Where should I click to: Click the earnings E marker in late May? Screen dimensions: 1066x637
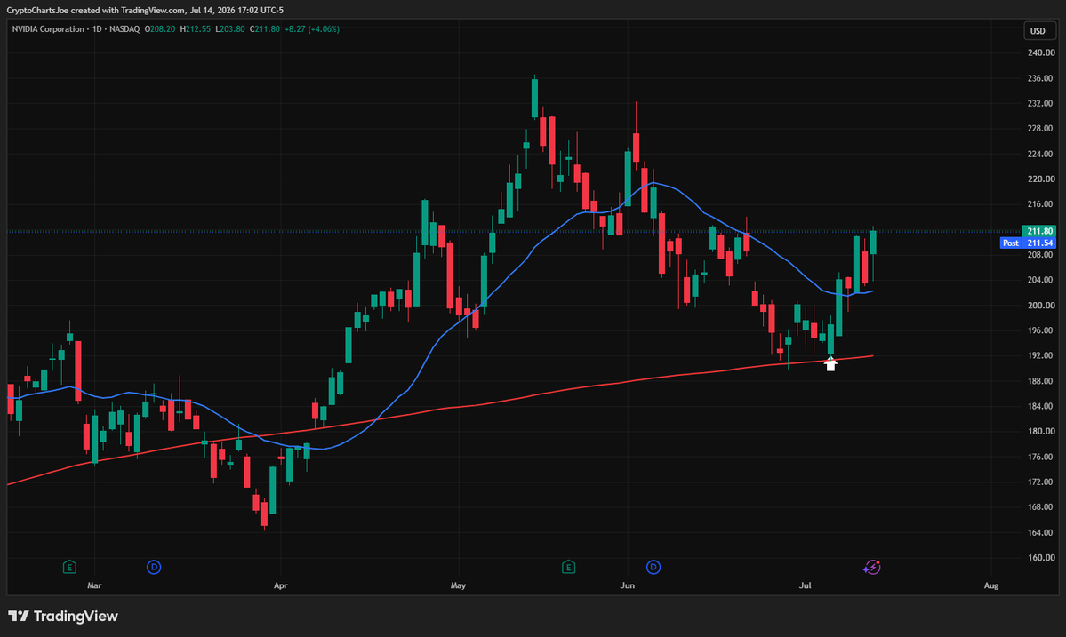(x=568, y=567)
